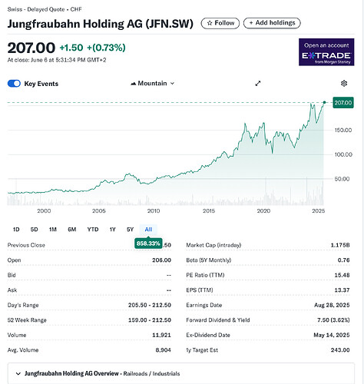Viewport: 364px width, 384px height.
Task: Click the Open price value 206.00
Action: tap(161, 260)
